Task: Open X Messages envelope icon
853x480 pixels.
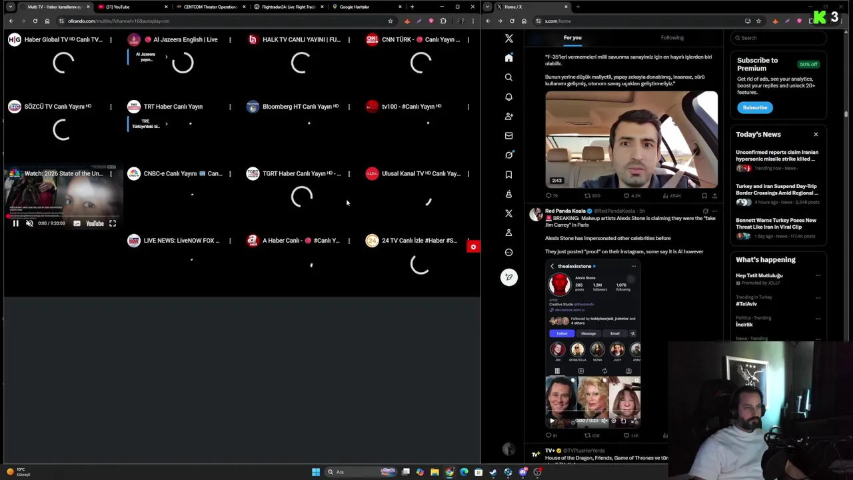Action: [x=508, y=135]
